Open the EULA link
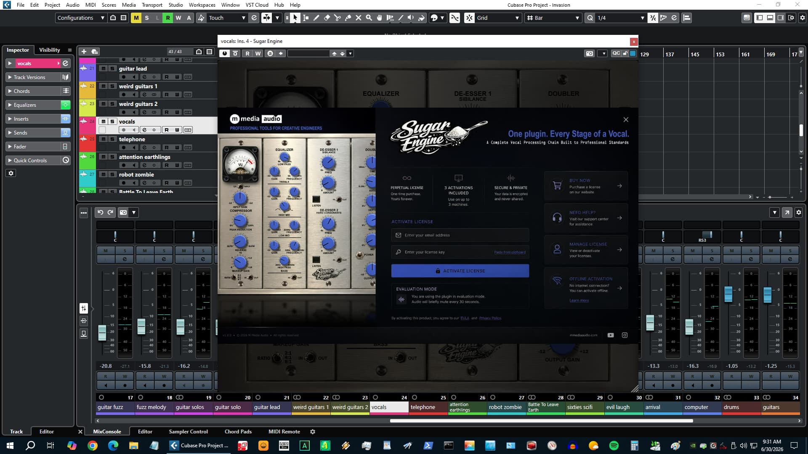This screenshot has height=454, width=808. click(x=465, y=318)
